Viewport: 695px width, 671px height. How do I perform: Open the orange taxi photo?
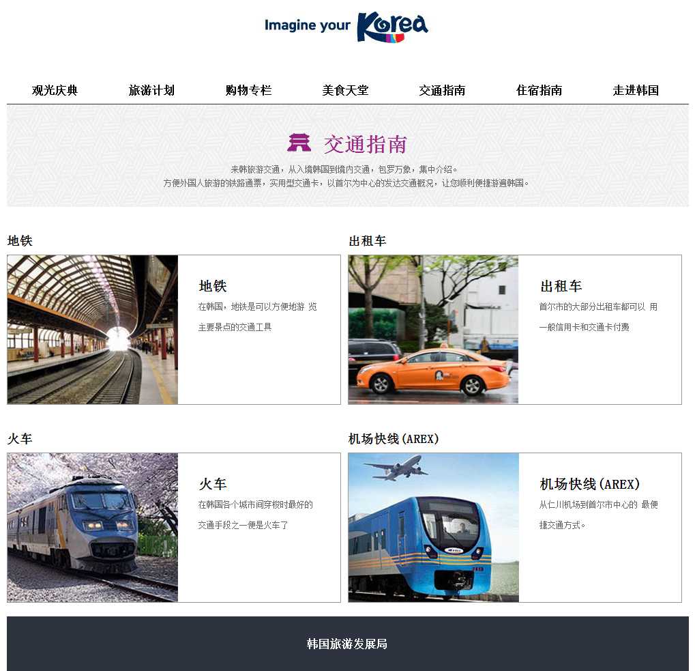pyautogui.click(x=433, y=330)
